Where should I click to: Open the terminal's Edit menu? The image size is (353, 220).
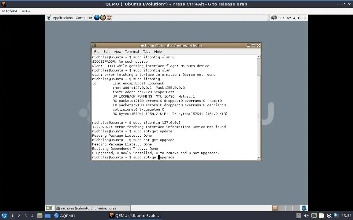click(x=106, y=51)
